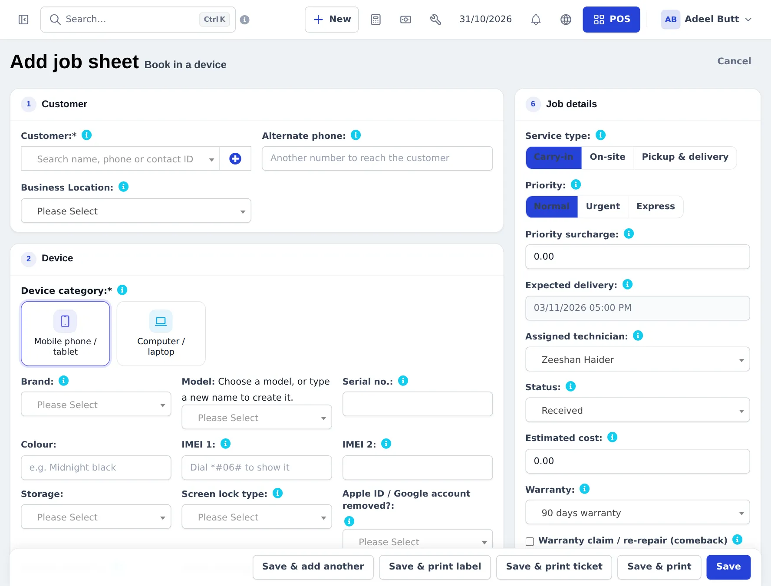Screen dimensions: 771x586
Task: Open Business Location dropdown
Action: 136,211
